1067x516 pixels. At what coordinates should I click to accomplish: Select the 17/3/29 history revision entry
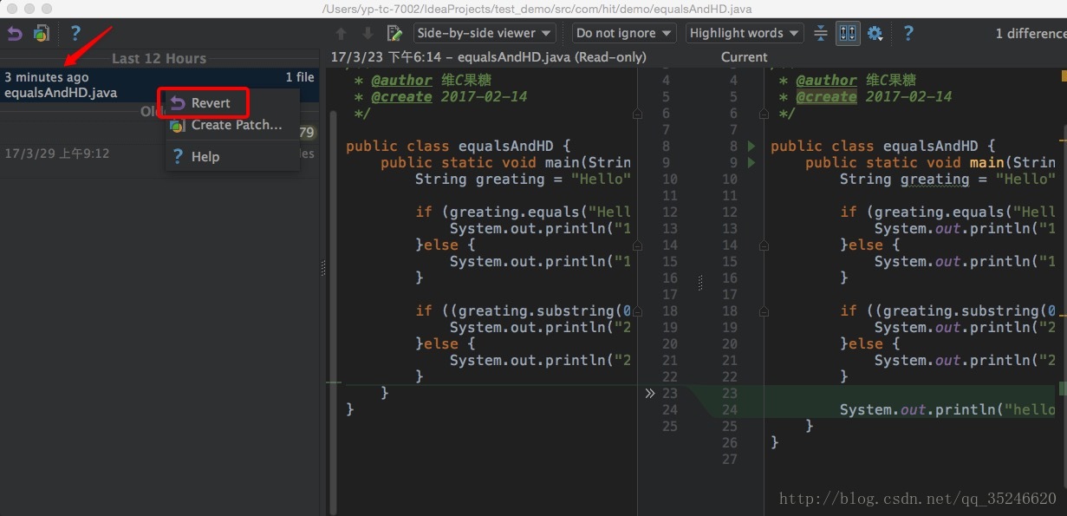[x=57, y=153]
